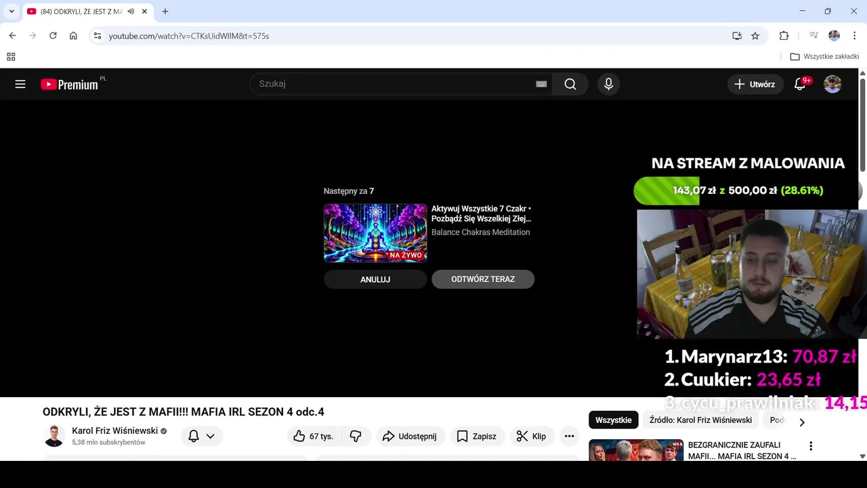This screenshot has height=488, width=867.
Task: Open BEZGRANICZNIE ZAUFALI MAFII video thumbnail
Action: (x=636, y=450)
